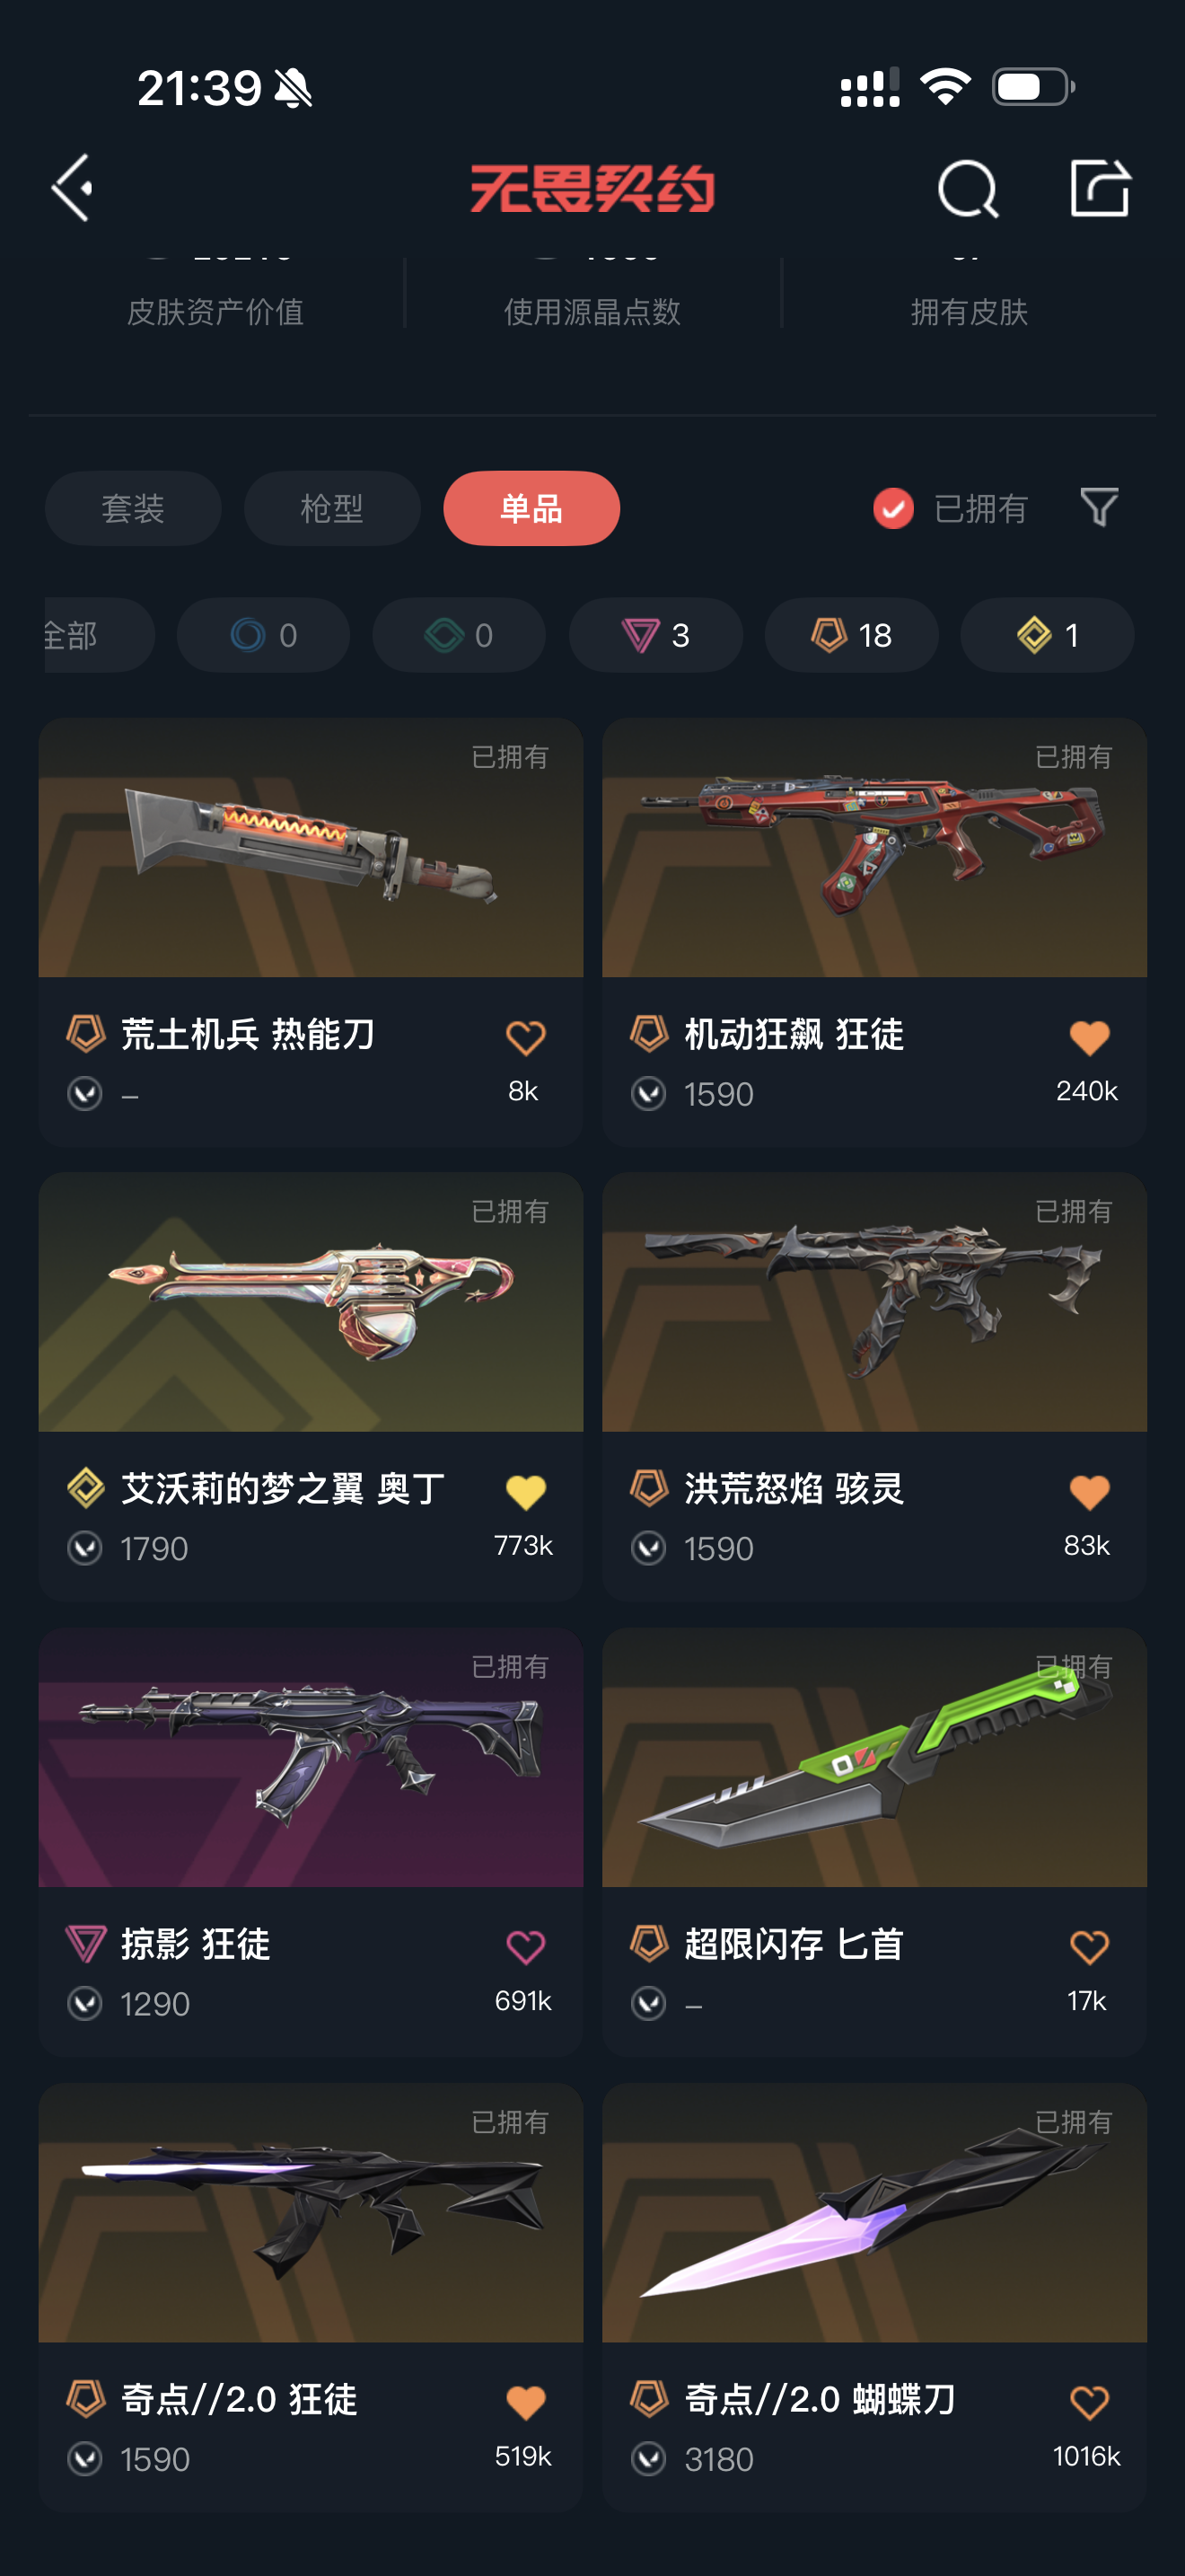Filter by purple tier with 3 items
The width and height of the screenshot is (1185, 2576).
pos(655,635)
